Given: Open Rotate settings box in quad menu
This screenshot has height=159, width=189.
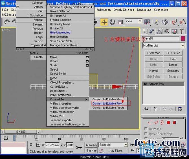Looking at the screenshot, I should click(87, 61).
